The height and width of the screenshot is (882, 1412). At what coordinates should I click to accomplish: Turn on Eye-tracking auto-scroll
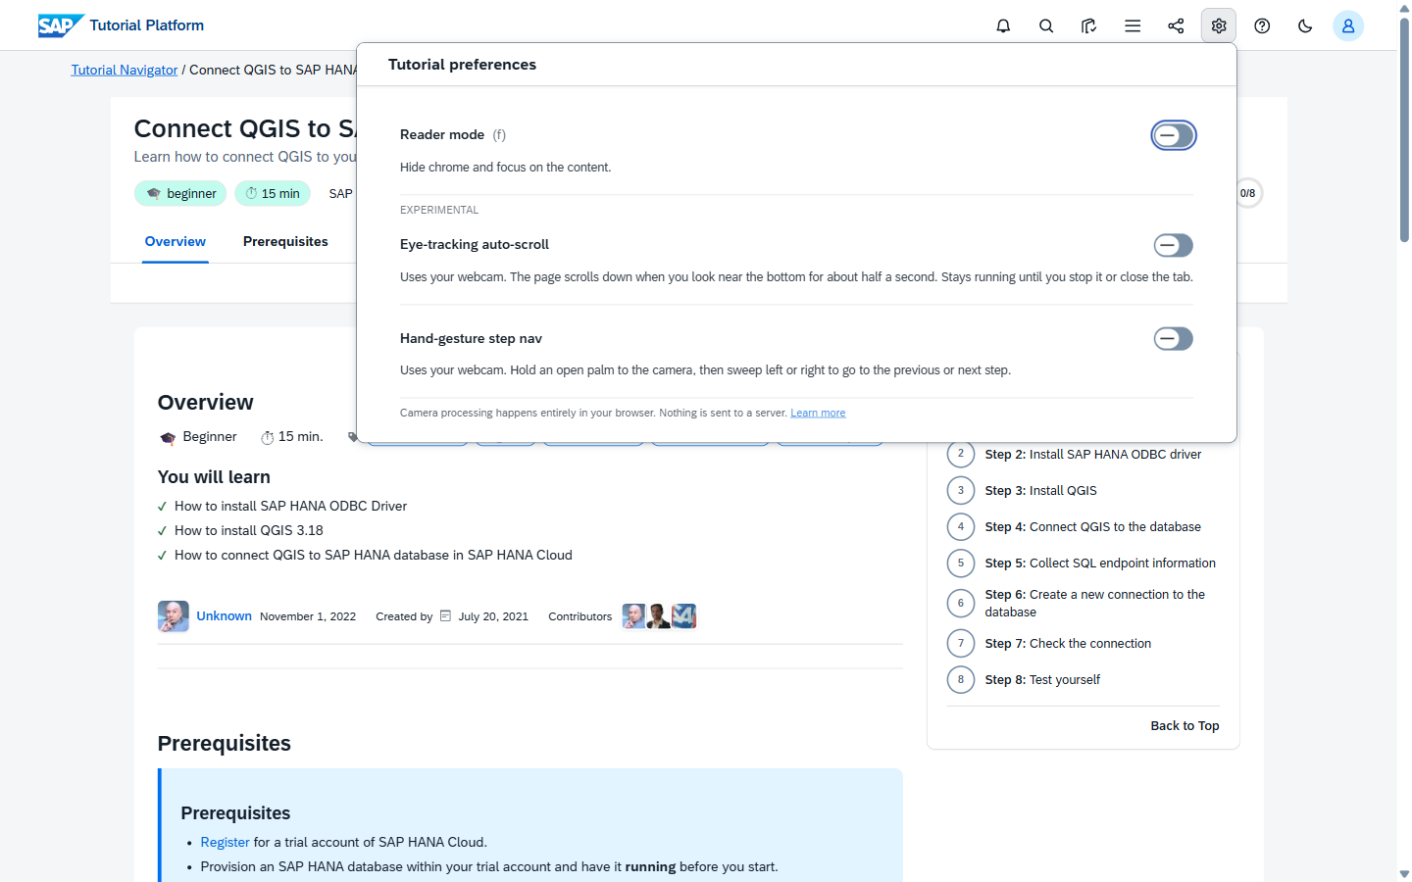click(1174, 245)
